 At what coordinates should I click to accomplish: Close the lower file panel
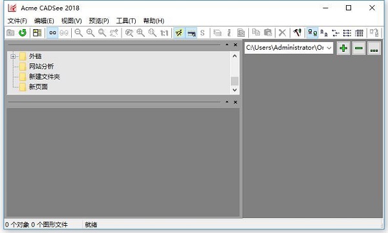[235, 102]
